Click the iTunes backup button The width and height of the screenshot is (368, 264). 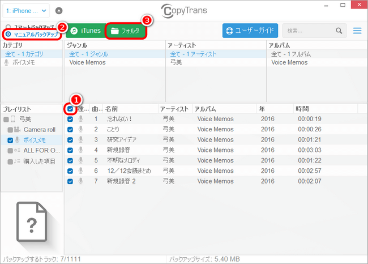(x=85, y=31)
